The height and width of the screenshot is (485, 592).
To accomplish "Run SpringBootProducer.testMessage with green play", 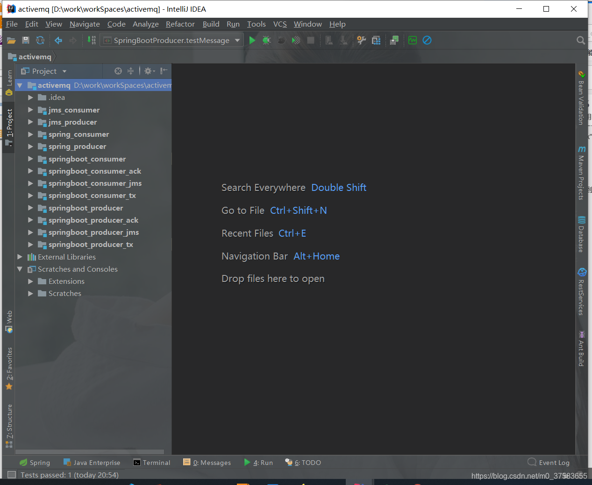I will click(252, 41).
